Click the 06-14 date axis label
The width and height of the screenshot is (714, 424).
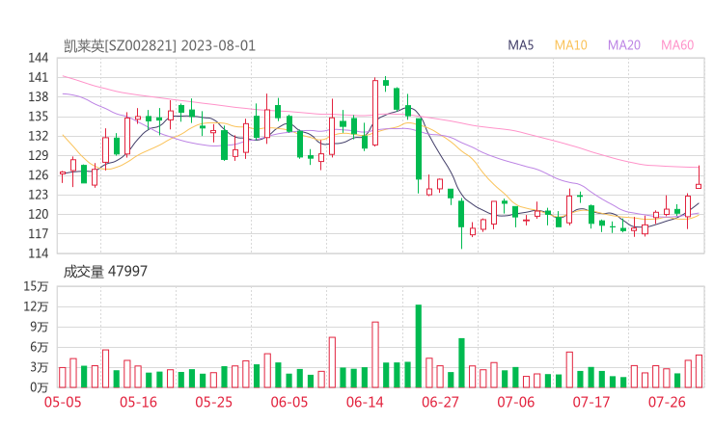[365, 402]
